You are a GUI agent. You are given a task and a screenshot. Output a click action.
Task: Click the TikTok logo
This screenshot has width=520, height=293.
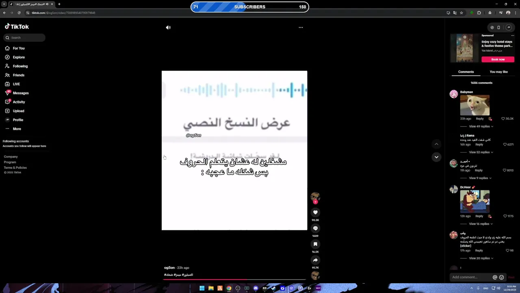17,26
